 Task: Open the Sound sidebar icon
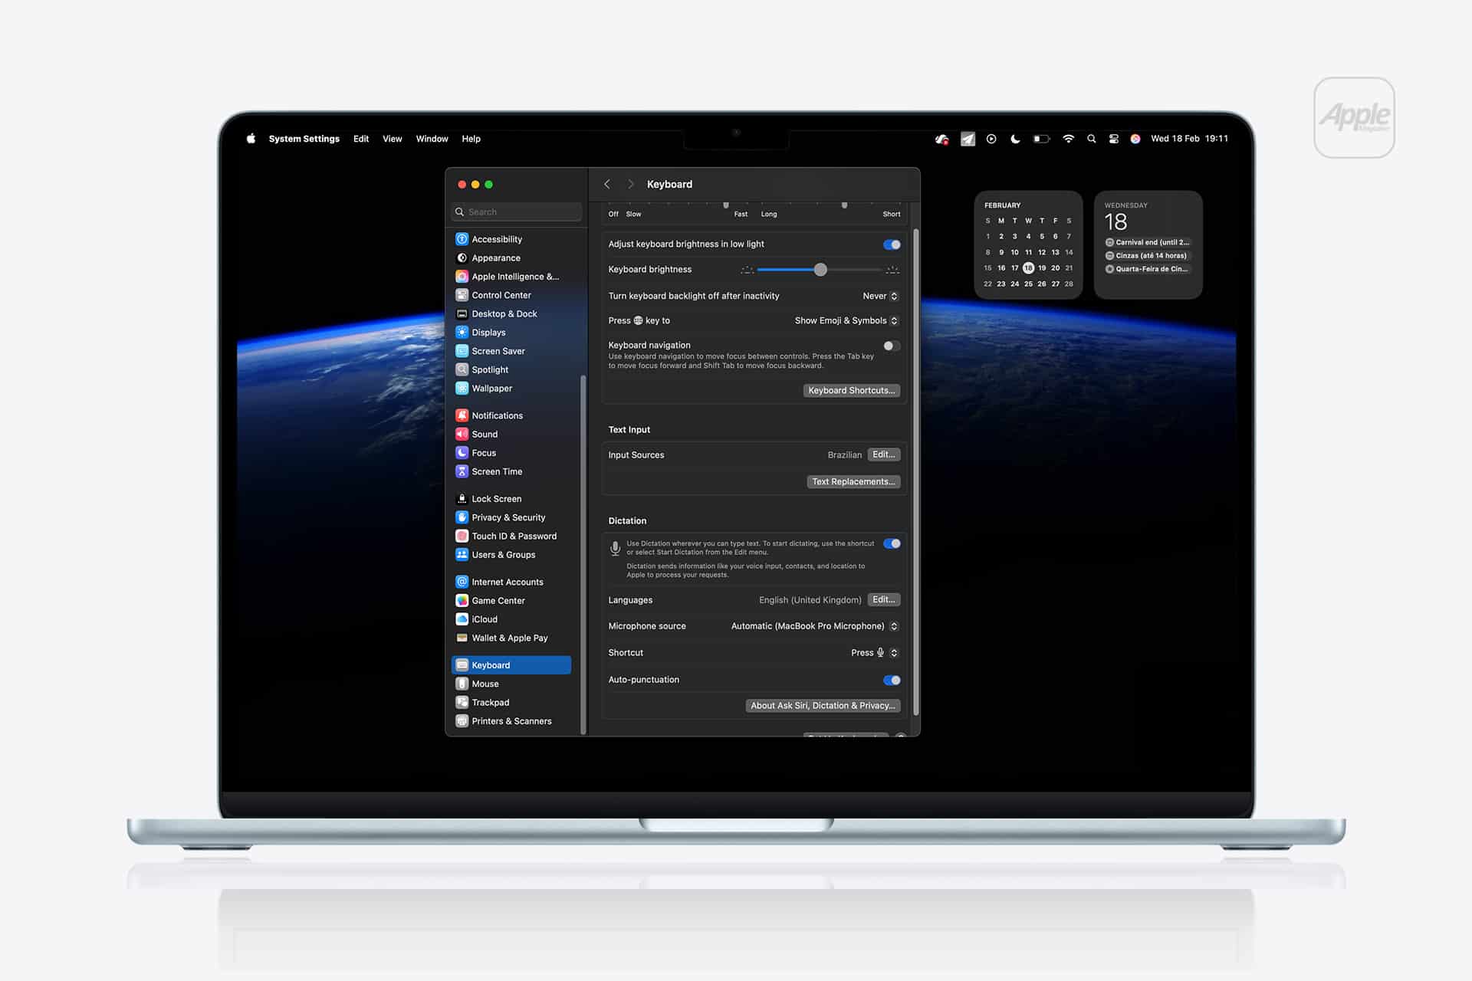click(462, 434)
